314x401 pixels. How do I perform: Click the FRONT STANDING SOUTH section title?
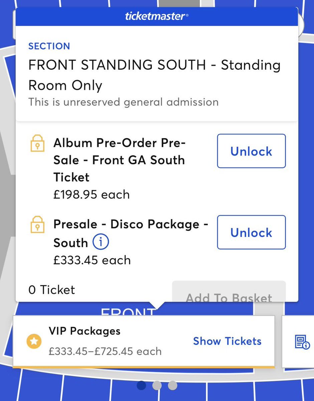click(x=154, y=75)
